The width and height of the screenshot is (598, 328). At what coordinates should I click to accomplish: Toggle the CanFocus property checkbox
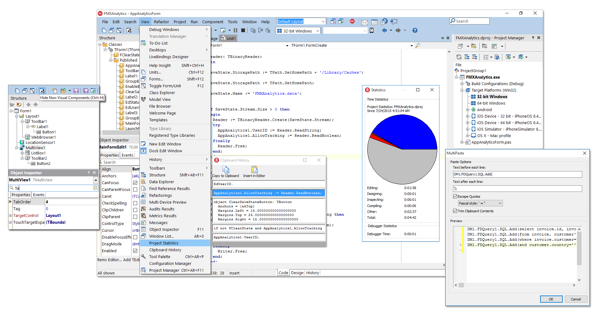click(135, 183)
